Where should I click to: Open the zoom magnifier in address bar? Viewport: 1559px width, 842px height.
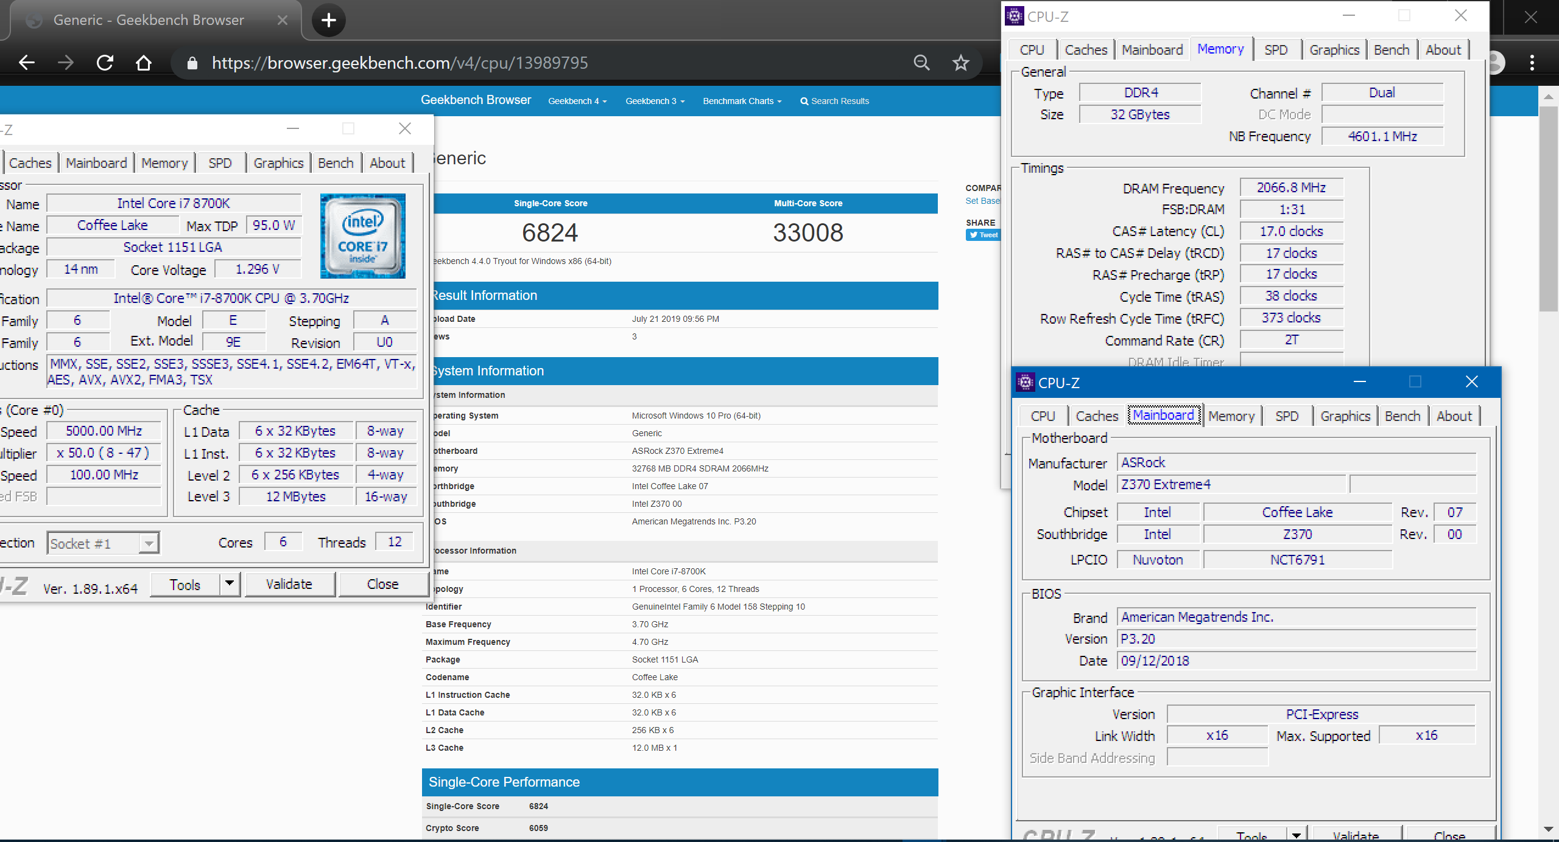tap(921, 63)
